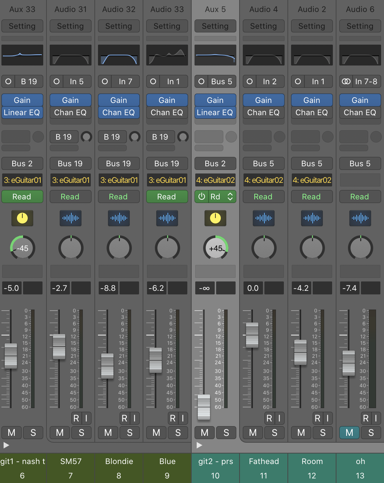Solo the SM57 channel
Viewport: 384px width, 483px height.
81,433
